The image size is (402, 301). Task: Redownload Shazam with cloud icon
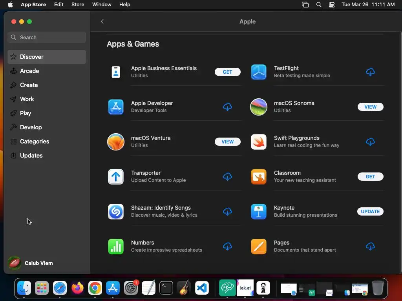pos(227,211)
